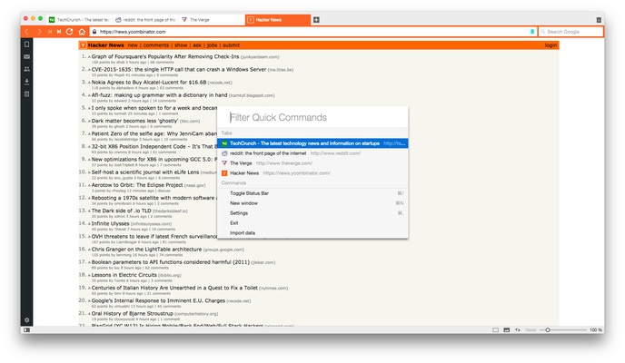Switch to the reddit tab
625x363 pixels.
click(145, 19)
